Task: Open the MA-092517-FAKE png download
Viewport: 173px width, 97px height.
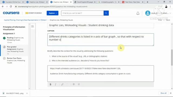Action: (x=15, y=93)
